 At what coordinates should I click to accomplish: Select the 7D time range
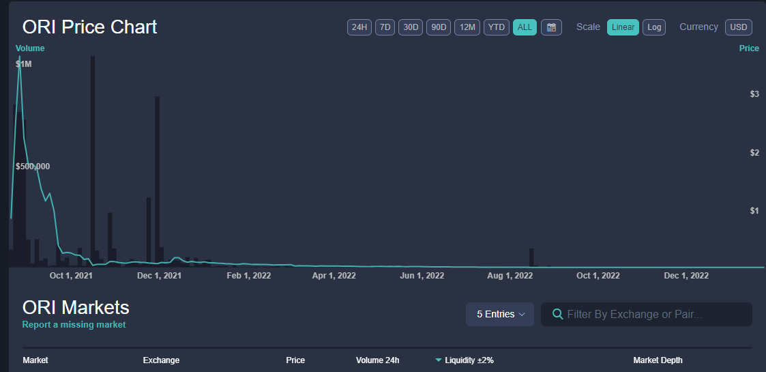point(385,27)
